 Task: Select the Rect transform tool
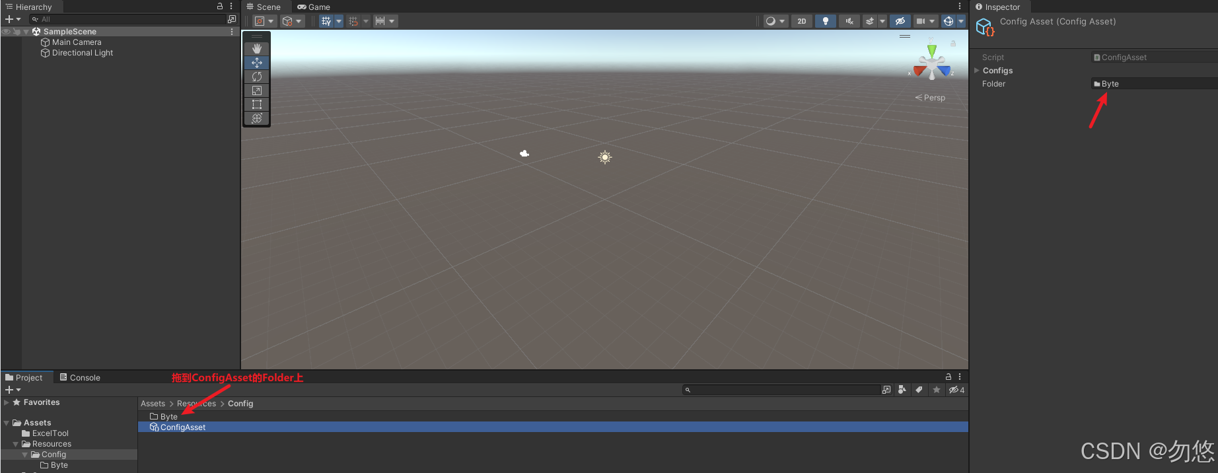(x=257, y=104)
